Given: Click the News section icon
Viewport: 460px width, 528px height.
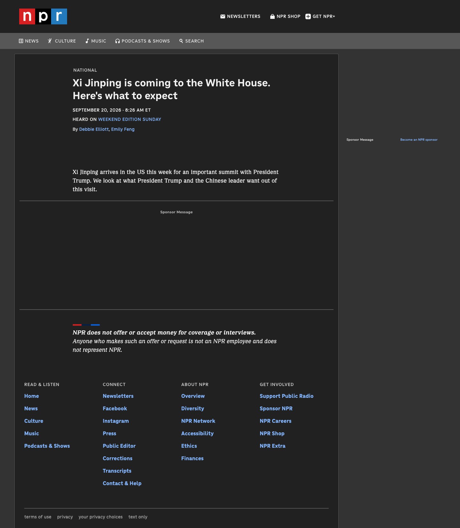Looking at the screenshot, I should pyautogui.click(x=21, y=41).
